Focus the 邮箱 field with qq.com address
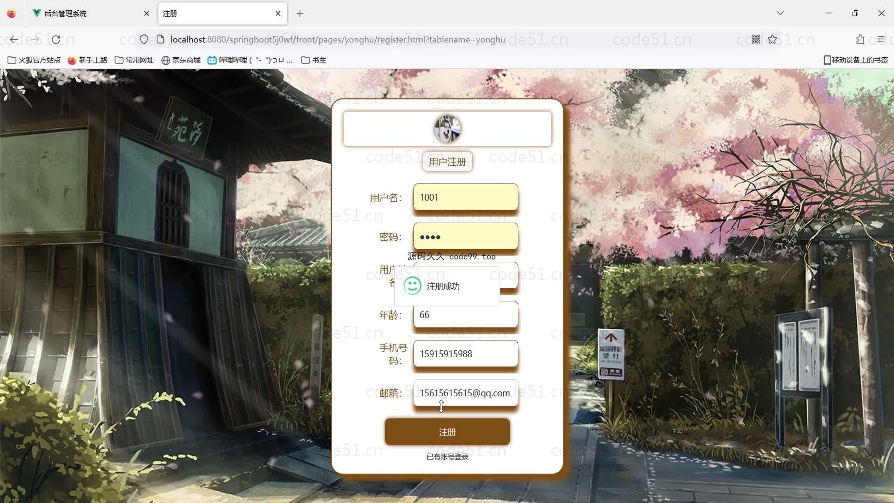This screenshot has height=503, width=894. coord(466,393)
